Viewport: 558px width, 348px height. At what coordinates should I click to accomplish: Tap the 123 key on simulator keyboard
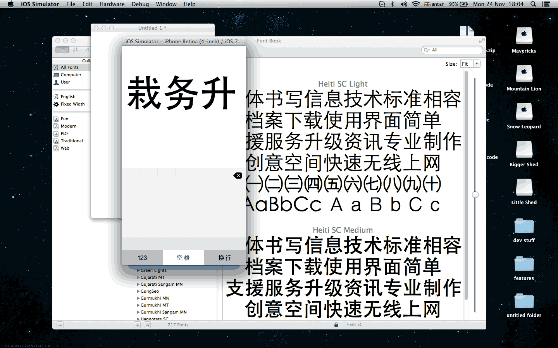click(142, 258)
